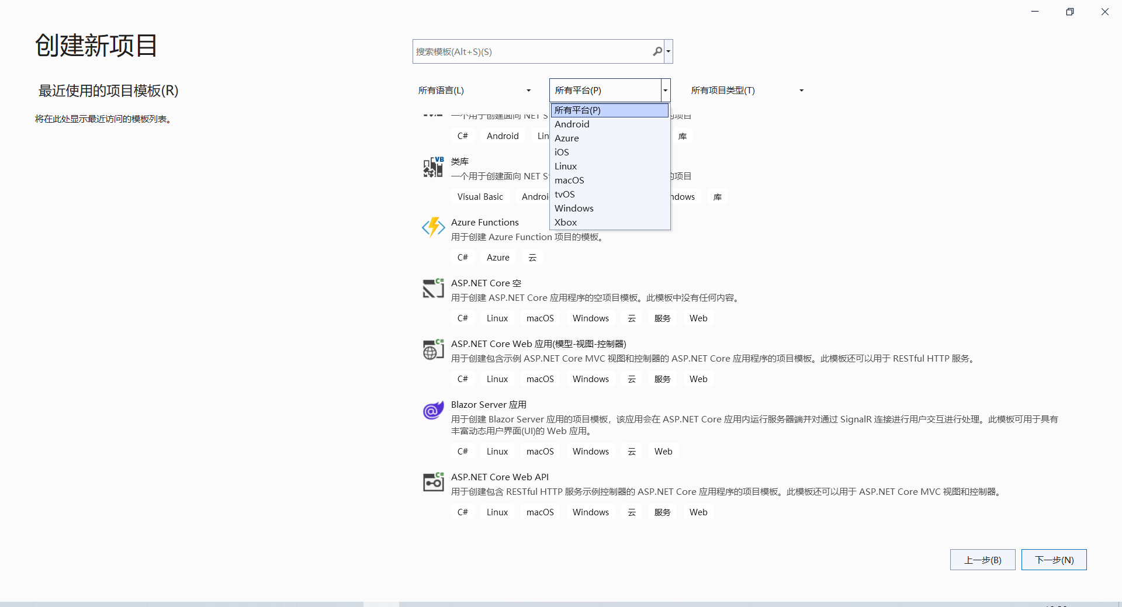Select the Azure Functions template title

pyautogui.click(x=485, y=223)
